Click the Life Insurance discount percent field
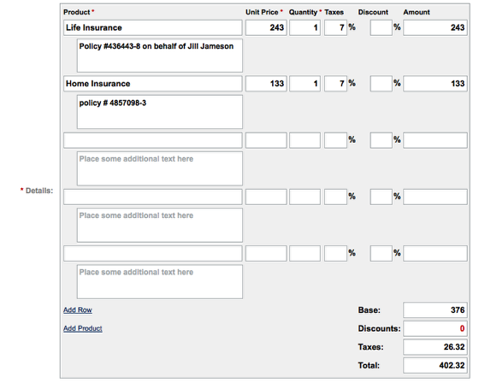Image resolution: width=479 pixels, height=383 pixels. [x=381, y=28]
